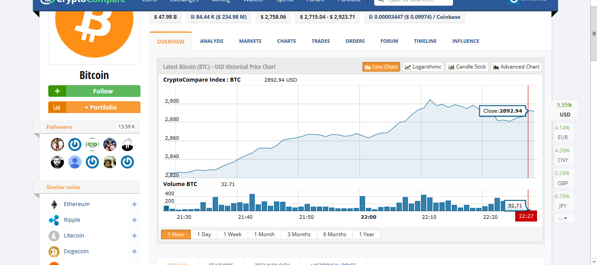Add Dogecoin using its plus icon

(x=134, y=251)
